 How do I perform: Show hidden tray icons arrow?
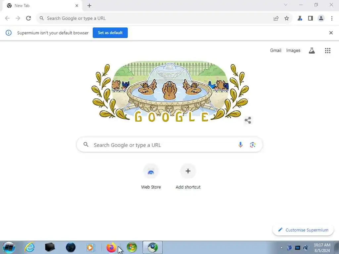click(x=281, y=248)
